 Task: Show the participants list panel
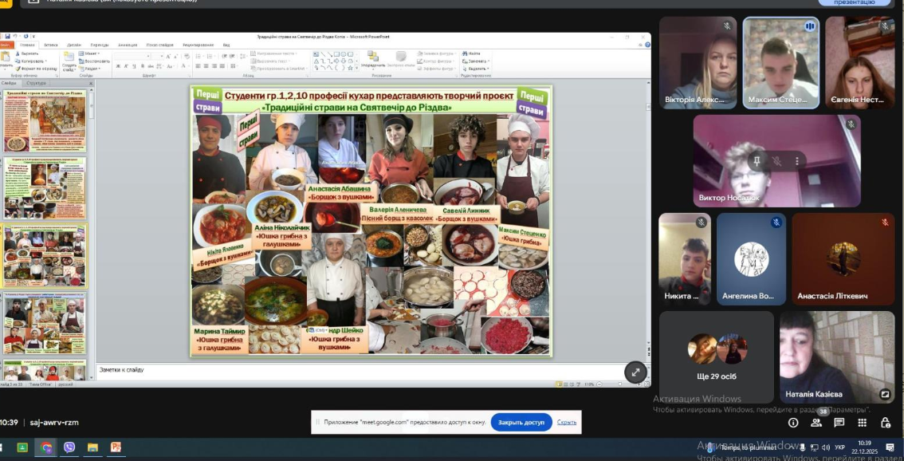[816, 423]
